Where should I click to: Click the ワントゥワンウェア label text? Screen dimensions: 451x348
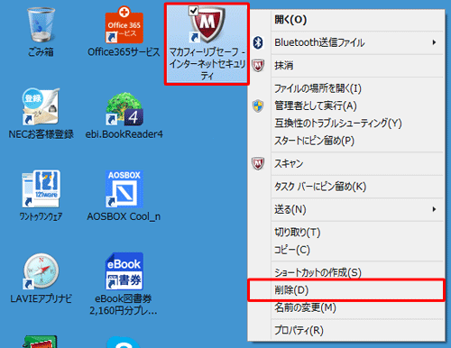(41, 216)
